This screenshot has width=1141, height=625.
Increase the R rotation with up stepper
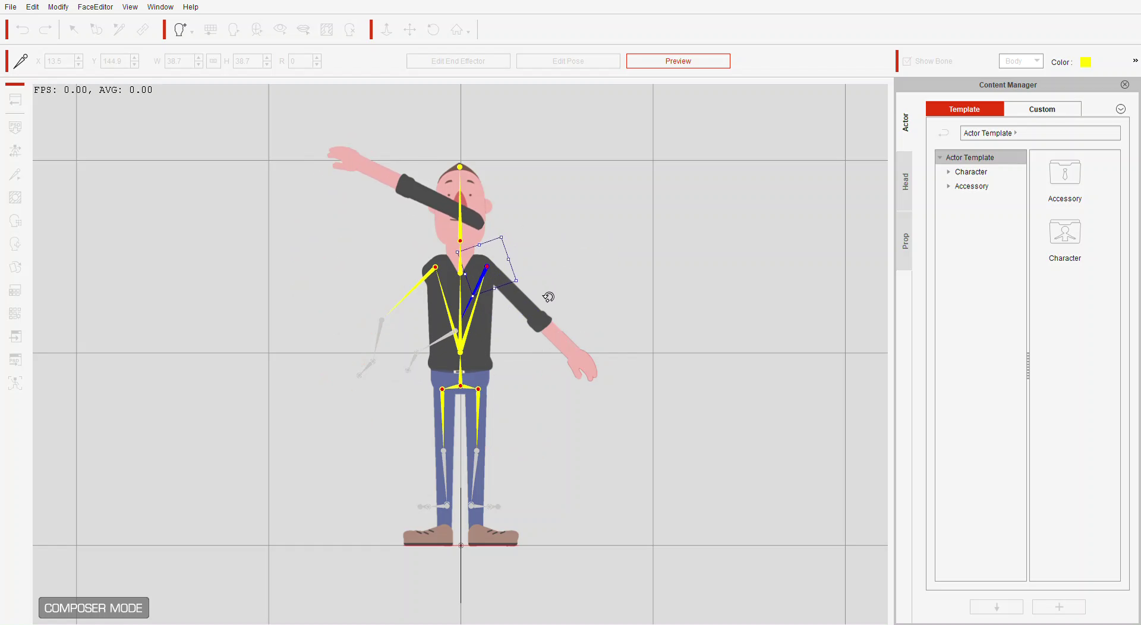pos(317,58)
